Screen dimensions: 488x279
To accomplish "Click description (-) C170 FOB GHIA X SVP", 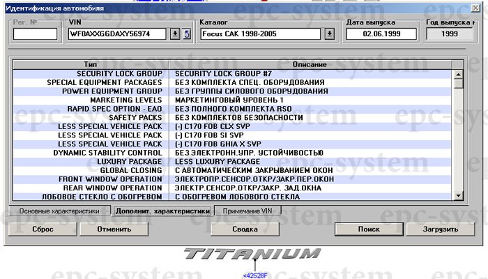I will pos(218,144).
